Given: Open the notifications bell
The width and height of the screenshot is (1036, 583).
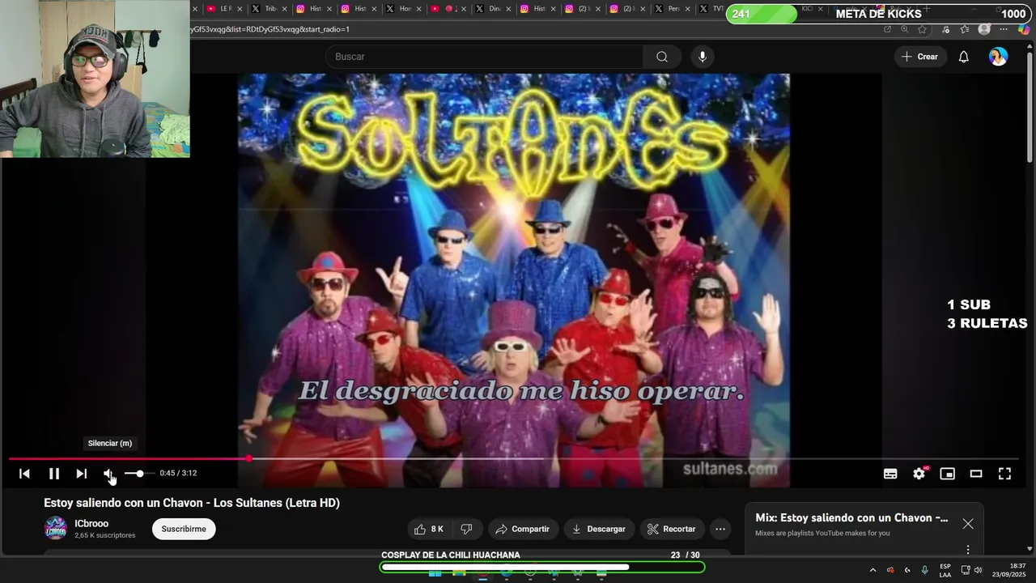Looking at the screenshot, I should point(964,57).
